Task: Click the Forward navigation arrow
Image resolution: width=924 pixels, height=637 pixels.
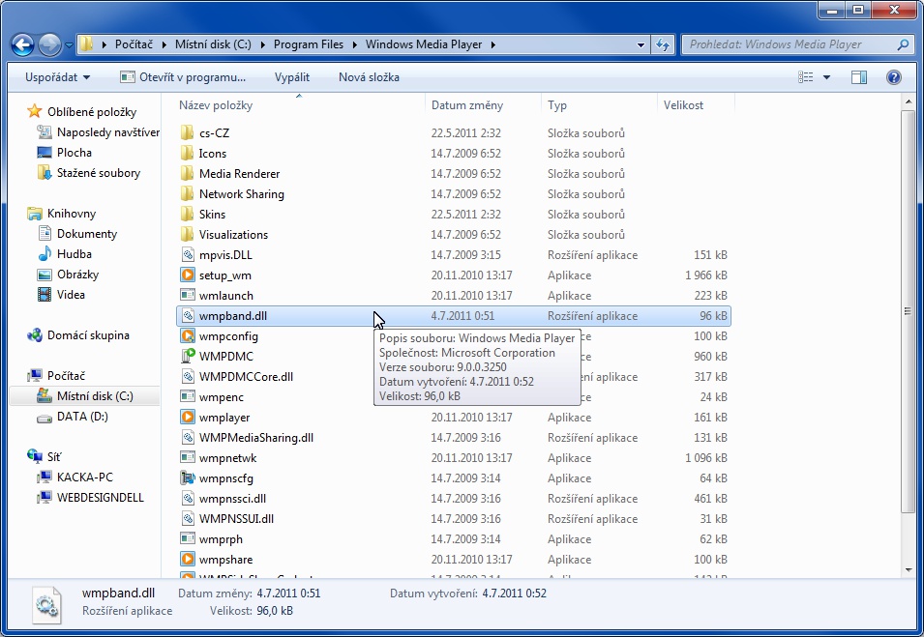Action: coord(49,44)
